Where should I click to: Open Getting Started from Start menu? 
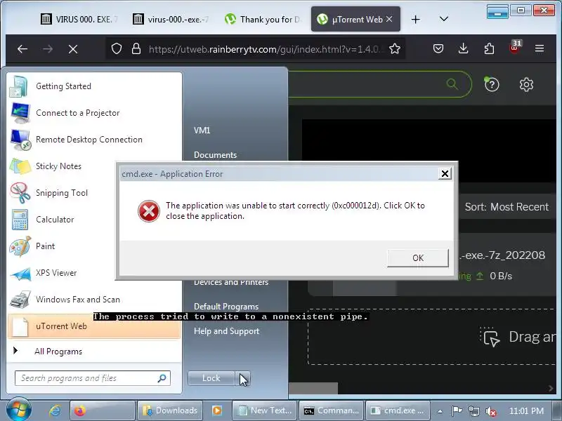[x=94, y=86]
